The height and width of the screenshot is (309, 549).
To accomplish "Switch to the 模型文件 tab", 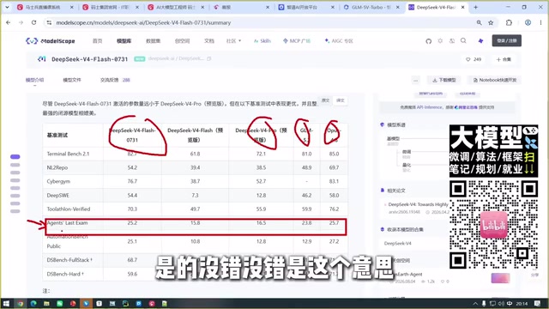I will pyautogui.click(x=72, y=80).
